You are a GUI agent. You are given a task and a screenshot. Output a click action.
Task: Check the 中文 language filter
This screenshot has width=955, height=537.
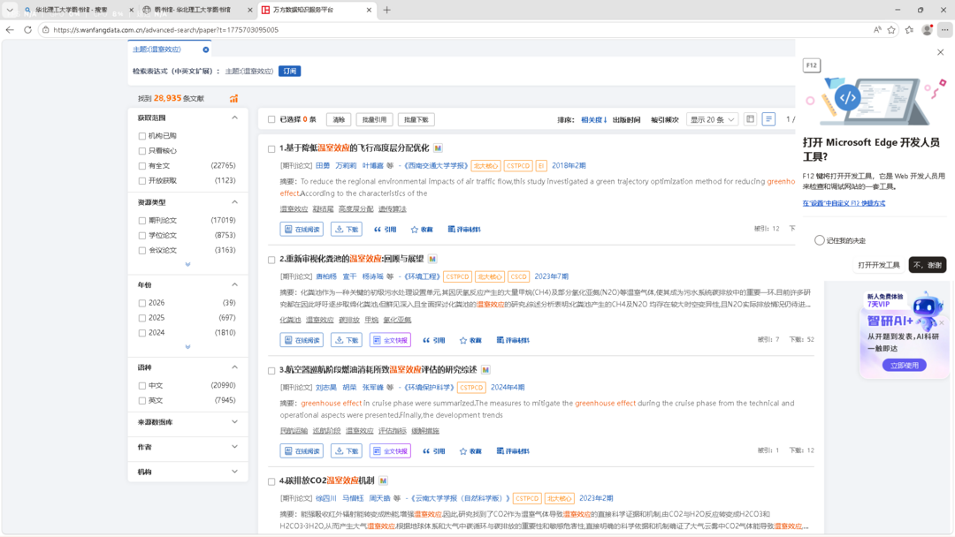(141, 386)
